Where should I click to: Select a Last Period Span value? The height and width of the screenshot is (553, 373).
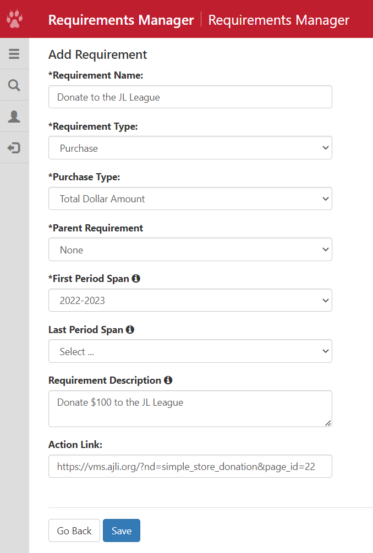tap(190, 351)
